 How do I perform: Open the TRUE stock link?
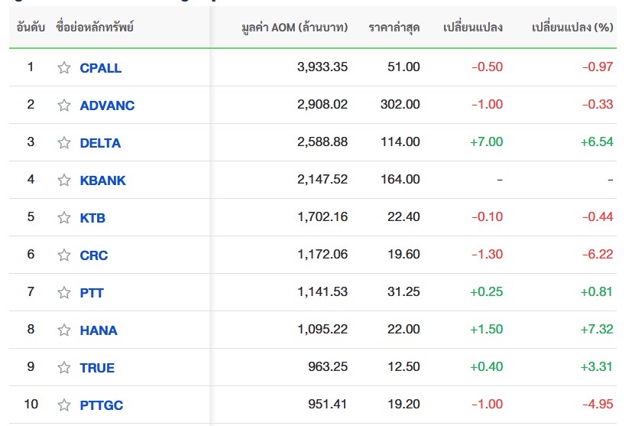pyautogui.click(x=97, y=368)
